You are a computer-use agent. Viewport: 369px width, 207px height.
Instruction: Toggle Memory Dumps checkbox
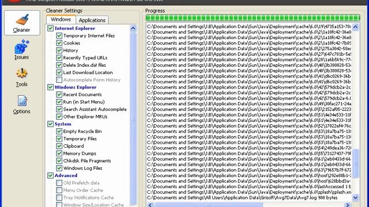coord(59,154)
